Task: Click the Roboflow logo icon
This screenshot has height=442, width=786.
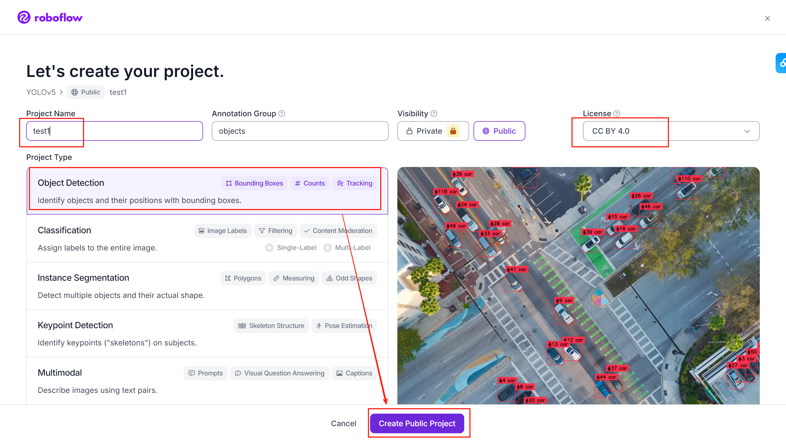Action: (24, 17)
